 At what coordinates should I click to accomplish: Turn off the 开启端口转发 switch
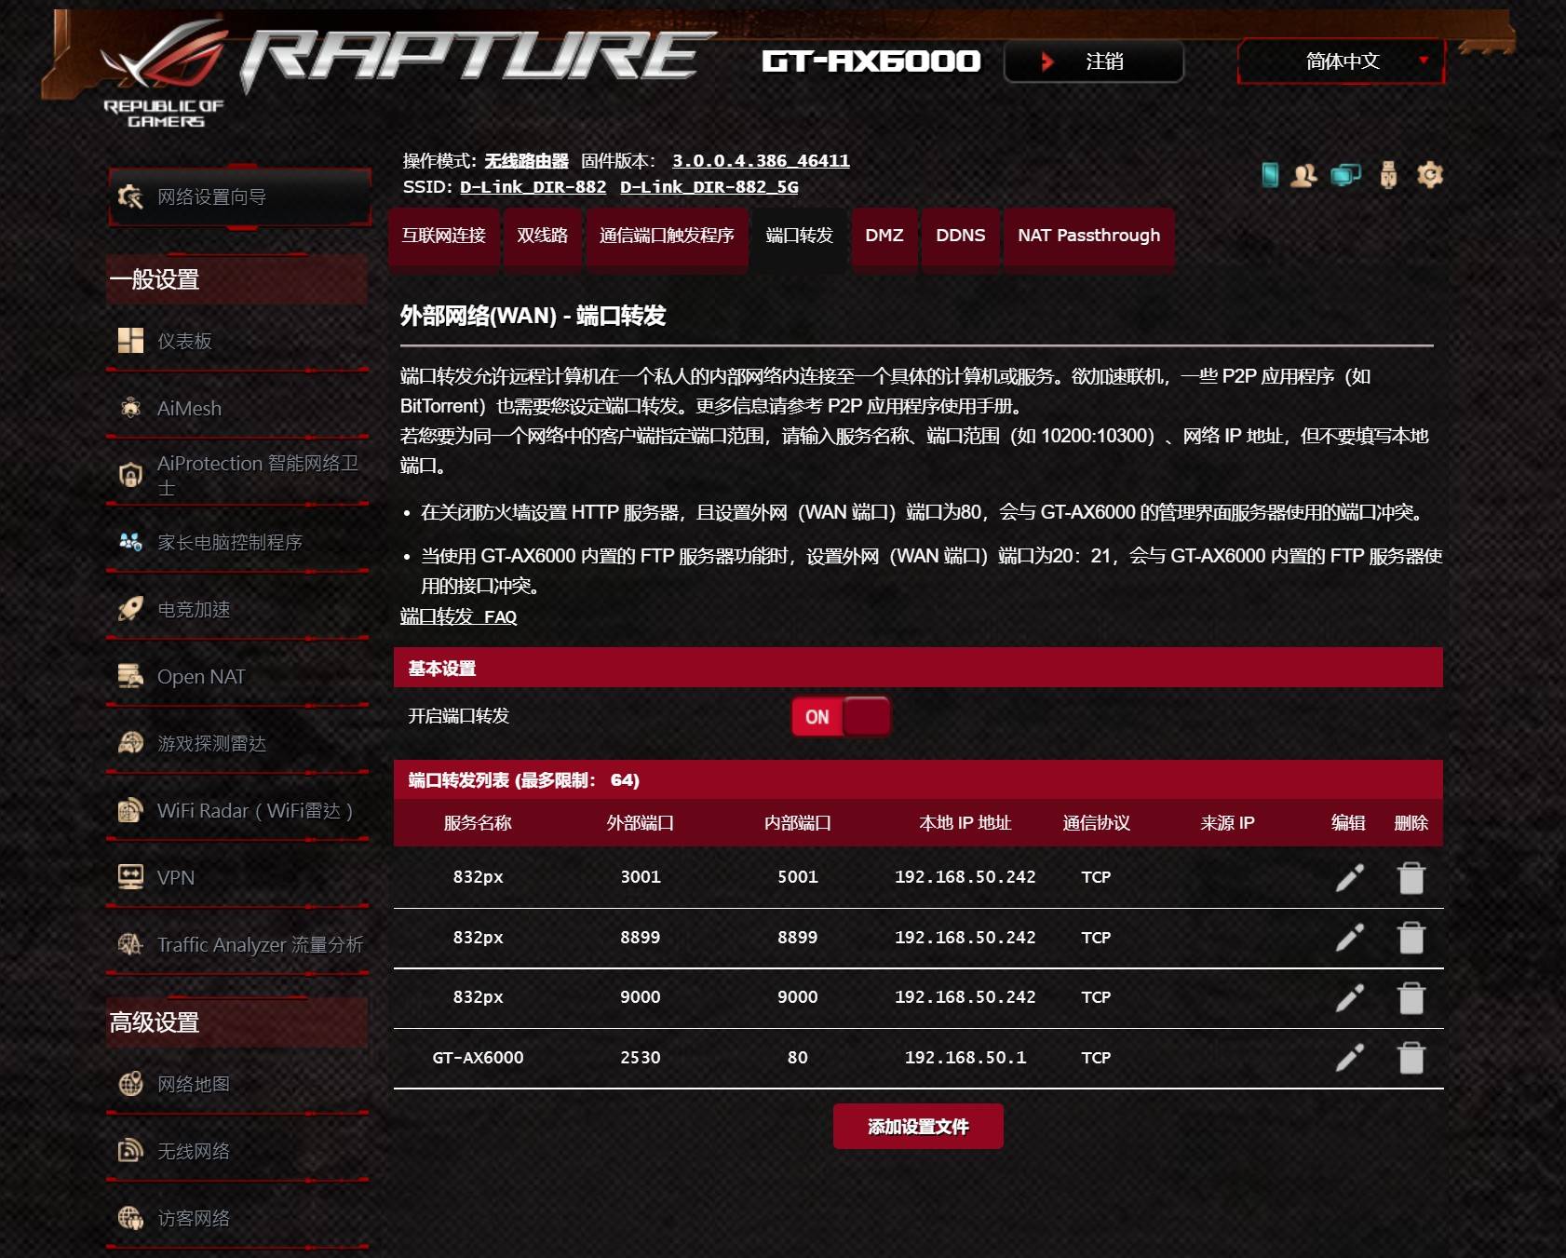(839, 716)
